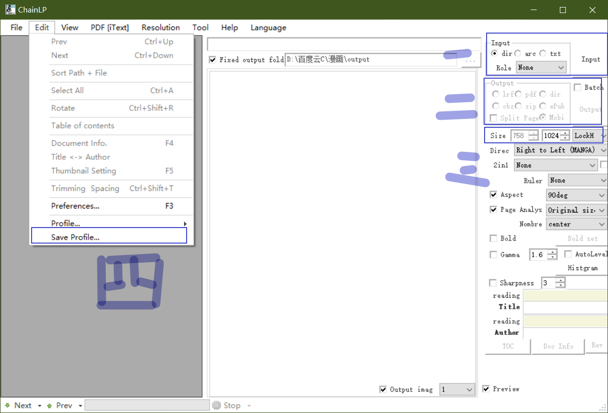Screen dimensions: 608x413
Task: Select the arc input radio button
Action: click(518, 54)
